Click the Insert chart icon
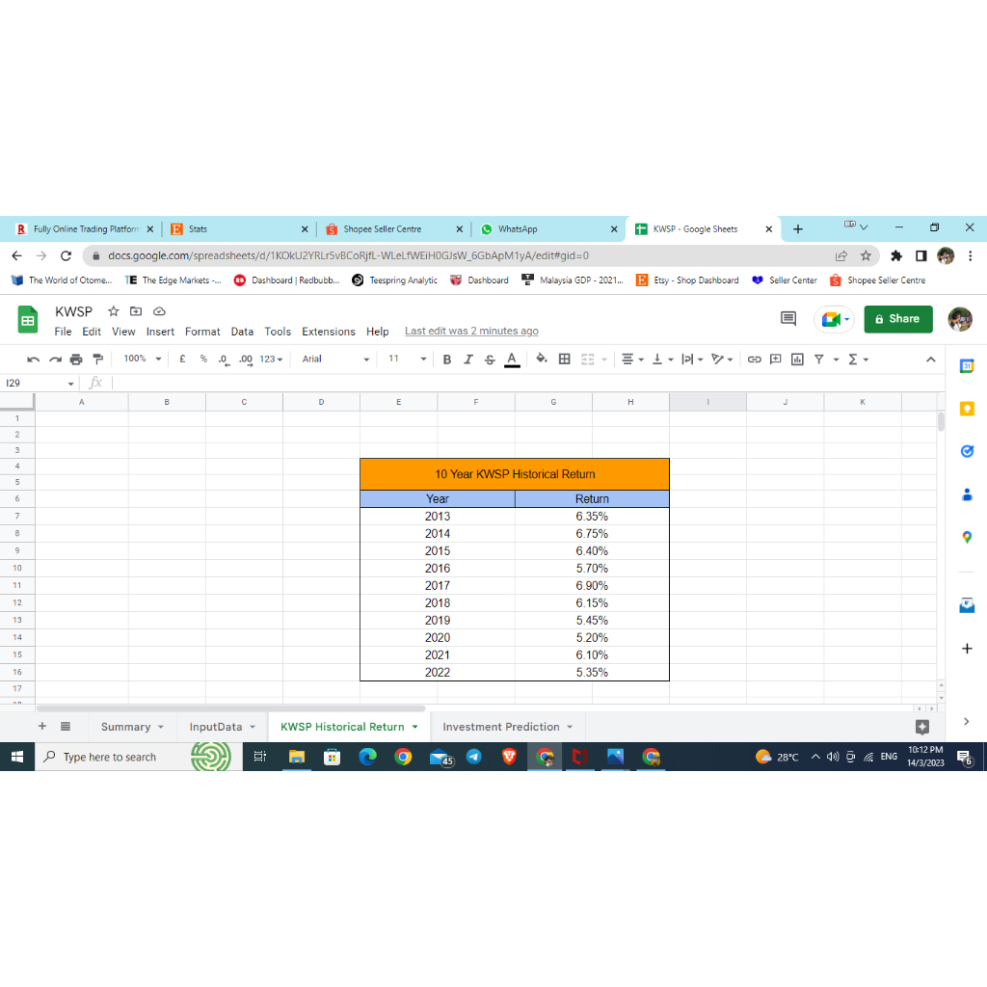The height and width of the screenshot is (987, 987). 797,360
